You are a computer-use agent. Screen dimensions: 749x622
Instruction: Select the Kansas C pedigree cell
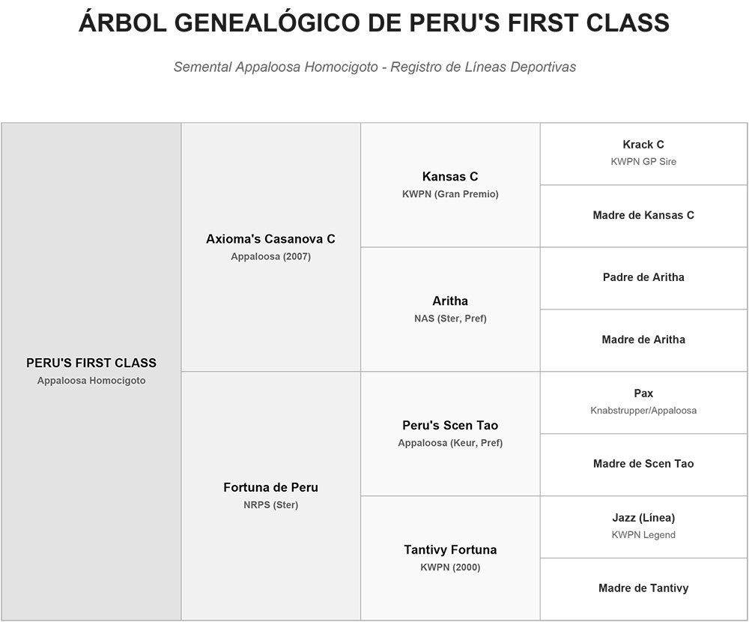(450, 185)
